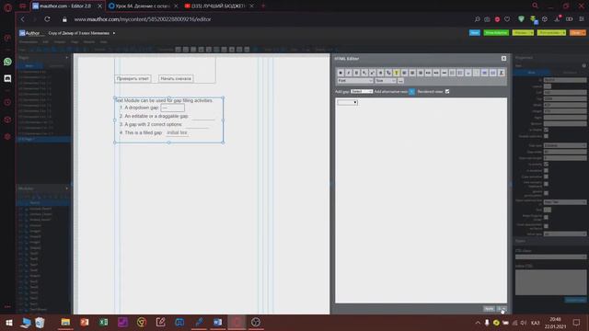Open Edit menu in mAuthor

pos(45,42)
